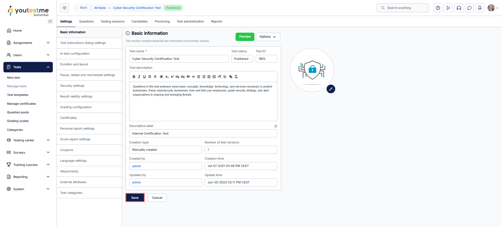Viewport: 502px width, 227px height.
Task: Toggle bold formatting in description editor
Action: [134, 77]
